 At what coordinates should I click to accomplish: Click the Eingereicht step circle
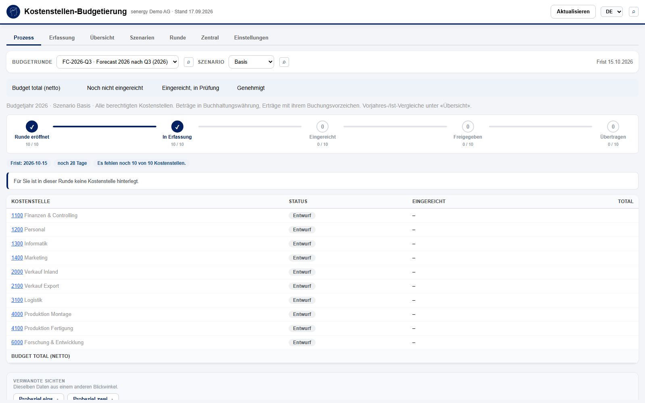click(x=322, y=127)
